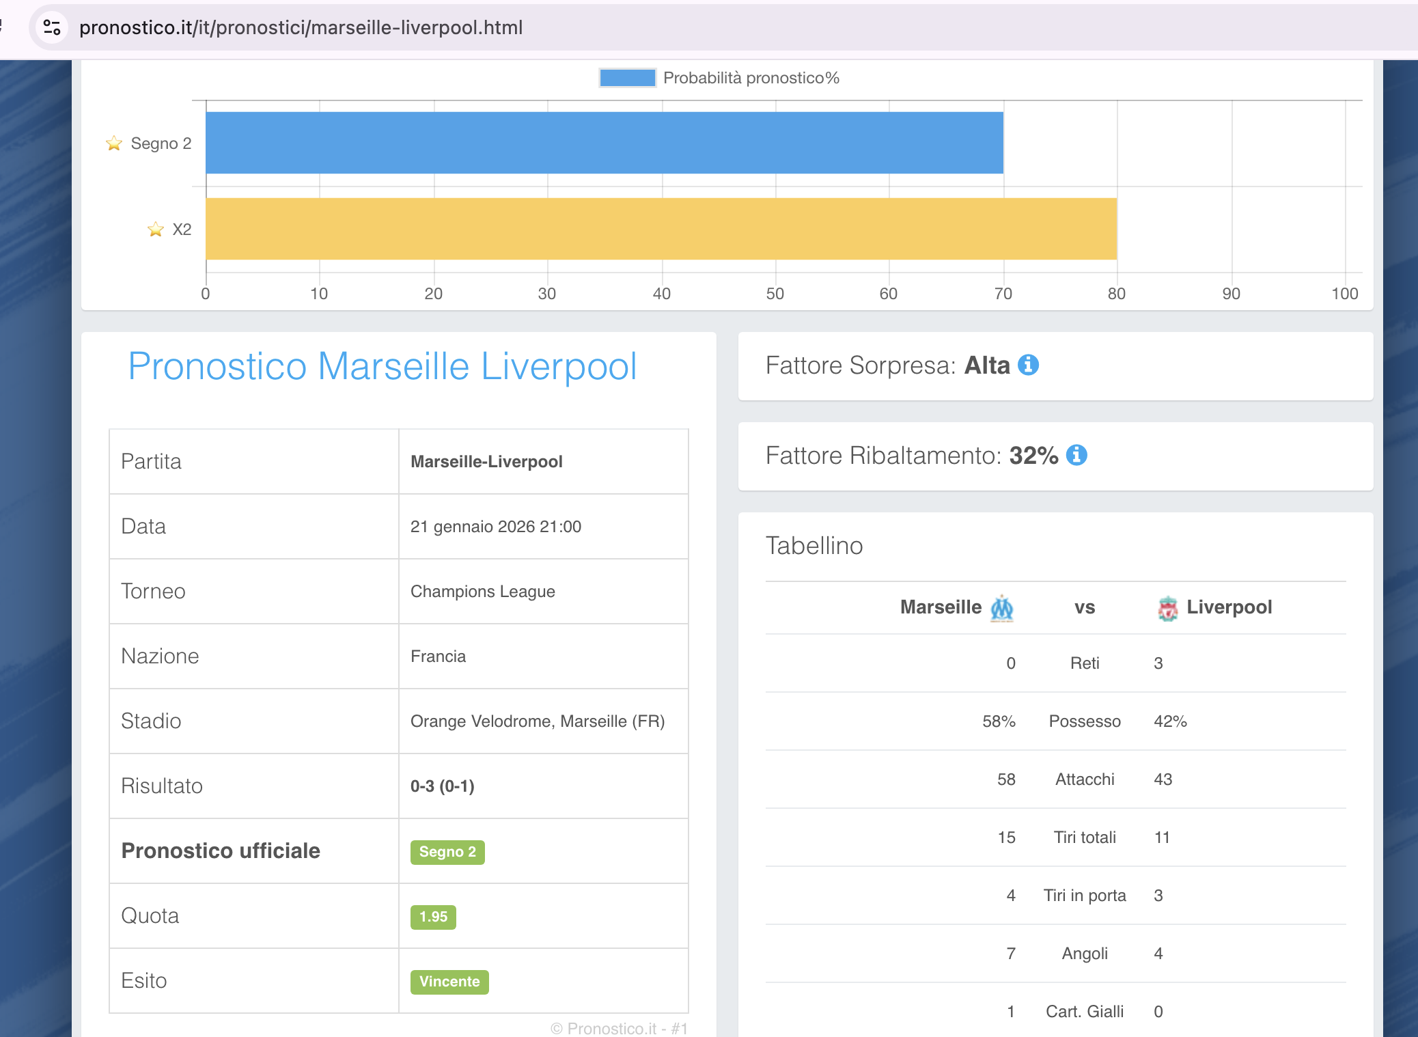Click the browser address bar URL
Viewport: 1418px width, 1037px height.
(301, 27)
